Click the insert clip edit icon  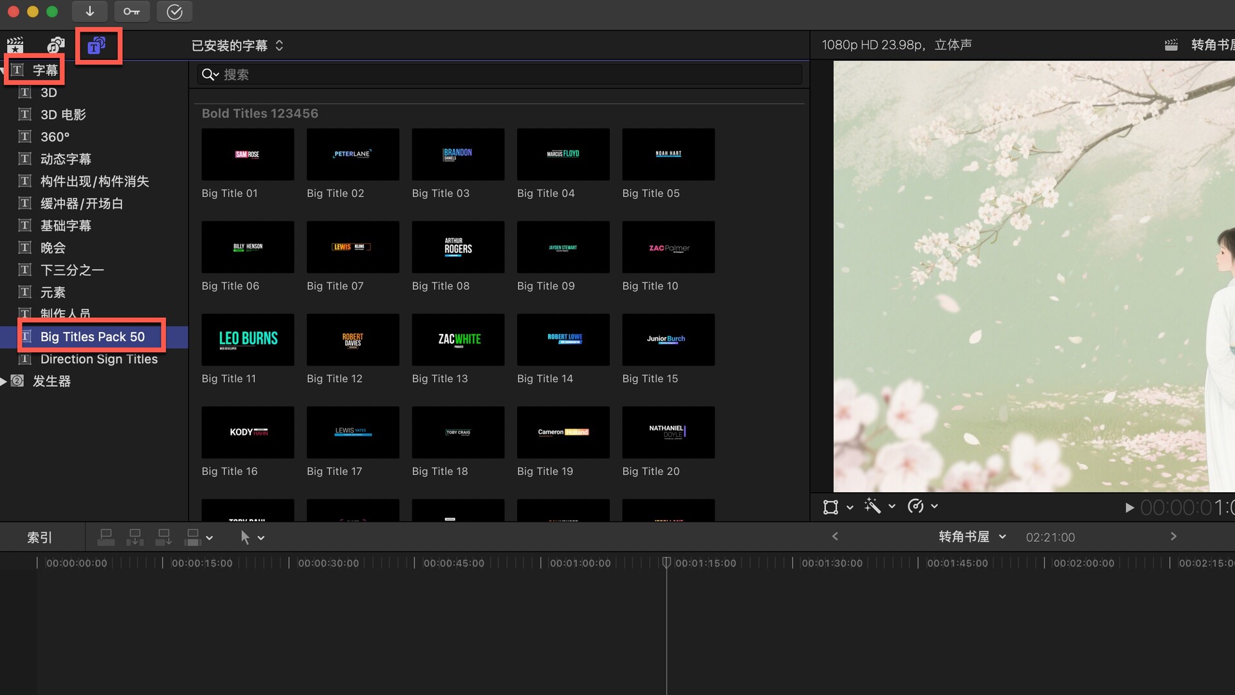[x=135, y=537]
